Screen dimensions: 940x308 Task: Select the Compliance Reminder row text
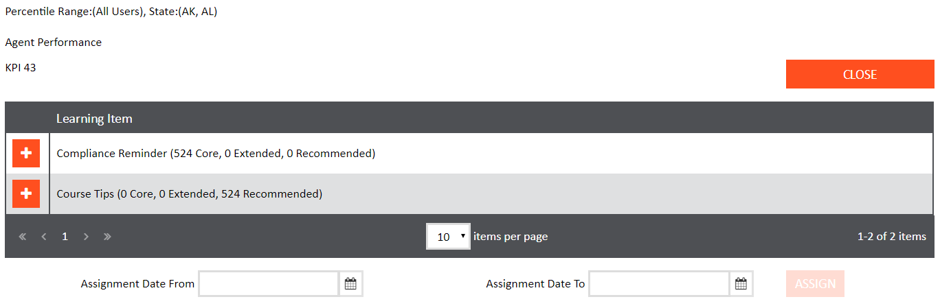[216, 153]
